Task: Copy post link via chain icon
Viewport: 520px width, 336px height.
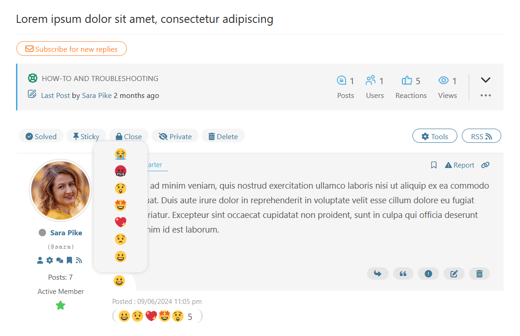Action: [485, 165]
